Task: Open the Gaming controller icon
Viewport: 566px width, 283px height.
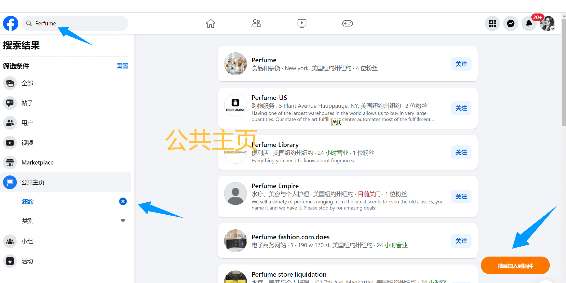Action: point(348,23)
